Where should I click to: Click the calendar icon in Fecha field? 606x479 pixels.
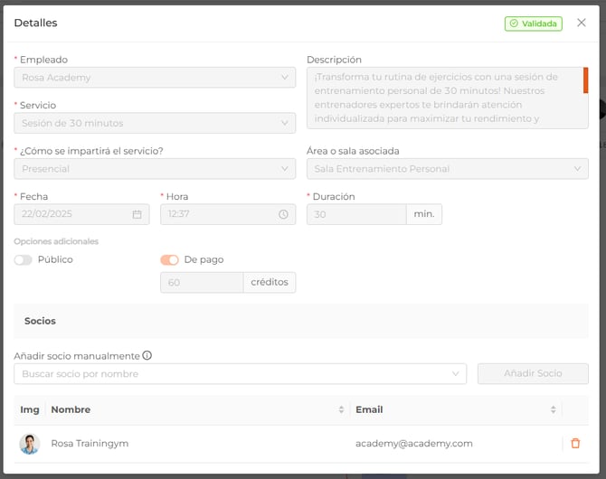pos(137,214)
